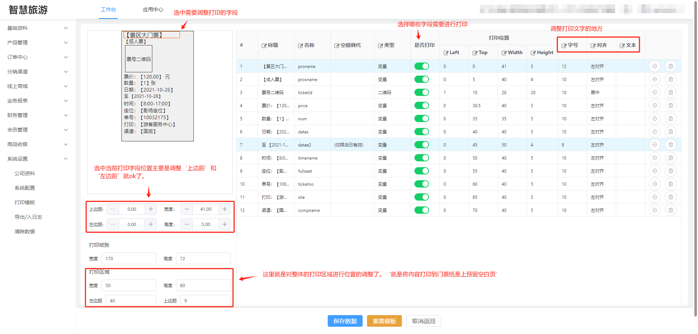This screenshot has height=334, width=698.
Task: Click the 重置模板 button
Action: pos(384,321)
